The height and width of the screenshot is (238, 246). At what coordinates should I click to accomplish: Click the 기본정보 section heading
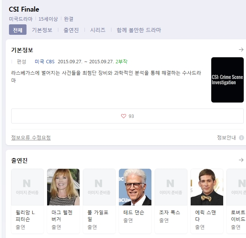tap(22, 50)
